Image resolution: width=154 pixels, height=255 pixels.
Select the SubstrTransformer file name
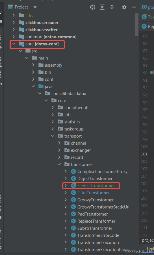(x=95, y=228)
